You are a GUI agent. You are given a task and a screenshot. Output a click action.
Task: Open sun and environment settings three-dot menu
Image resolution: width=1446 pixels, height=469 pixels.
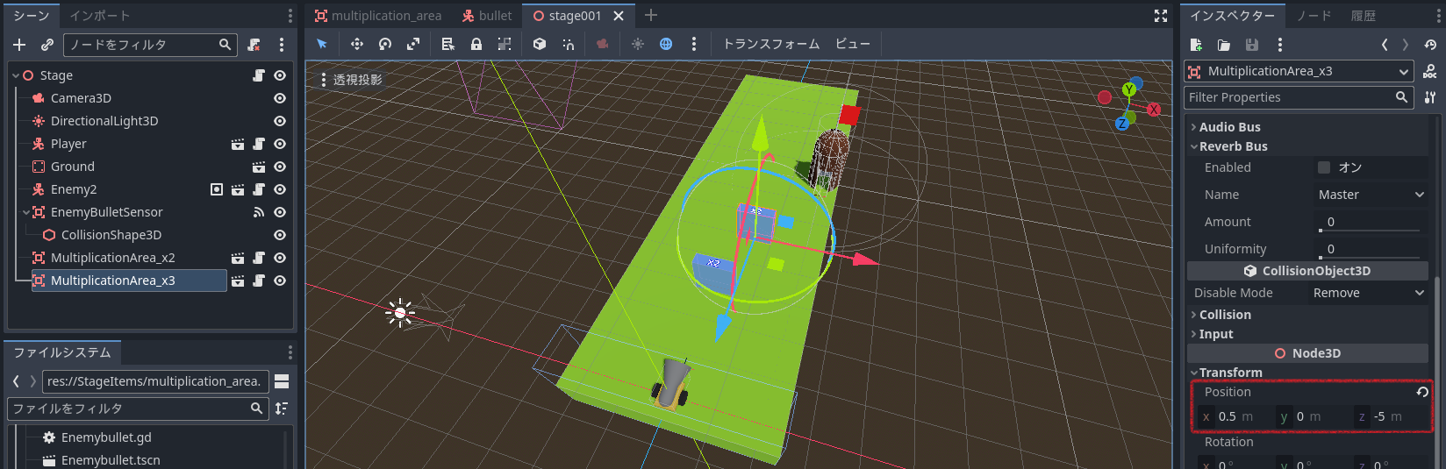(x=694, y=44)
